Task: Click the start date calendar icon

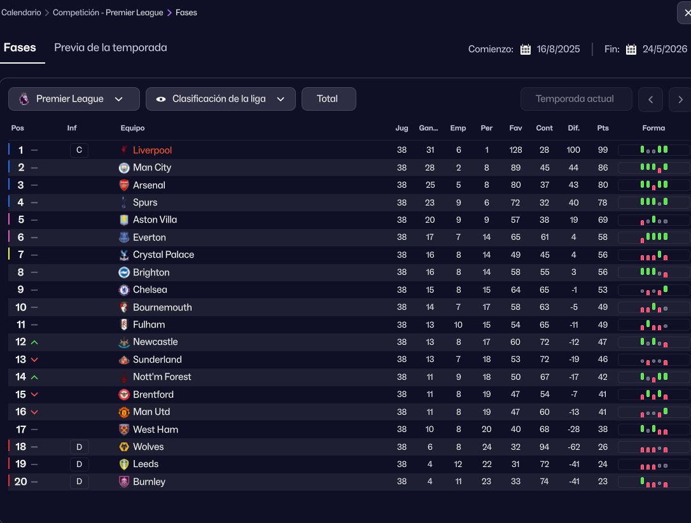Action: pos(526,49)
